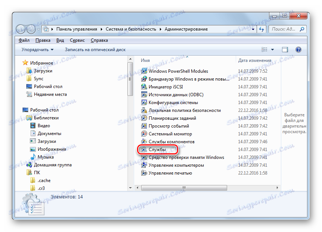Select the Службы компонентов icon

tap(144, 141)
